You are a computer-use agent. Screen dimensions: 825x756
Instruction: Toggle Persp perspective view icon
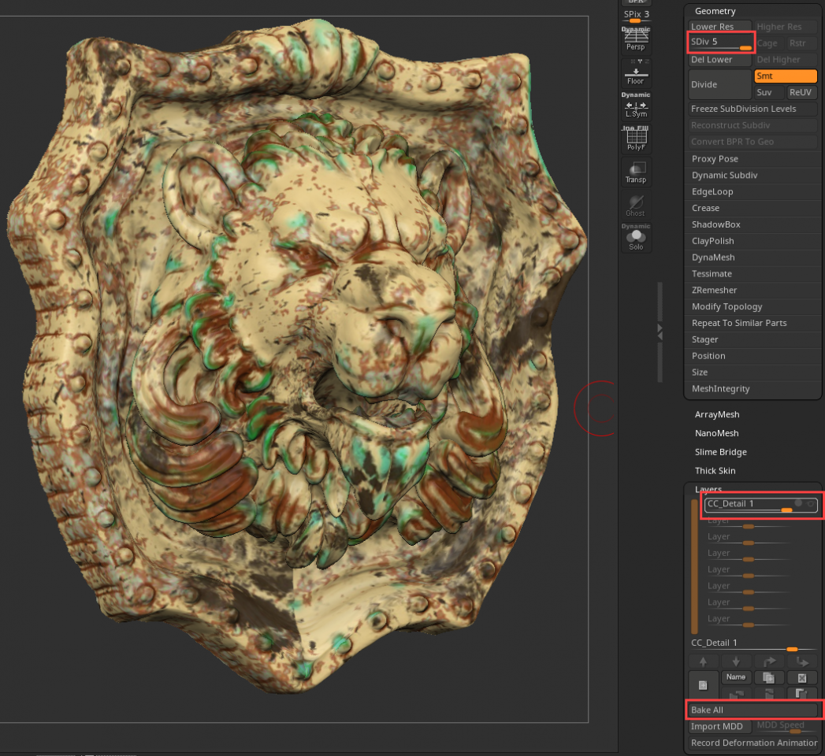(x=635, y=39)
